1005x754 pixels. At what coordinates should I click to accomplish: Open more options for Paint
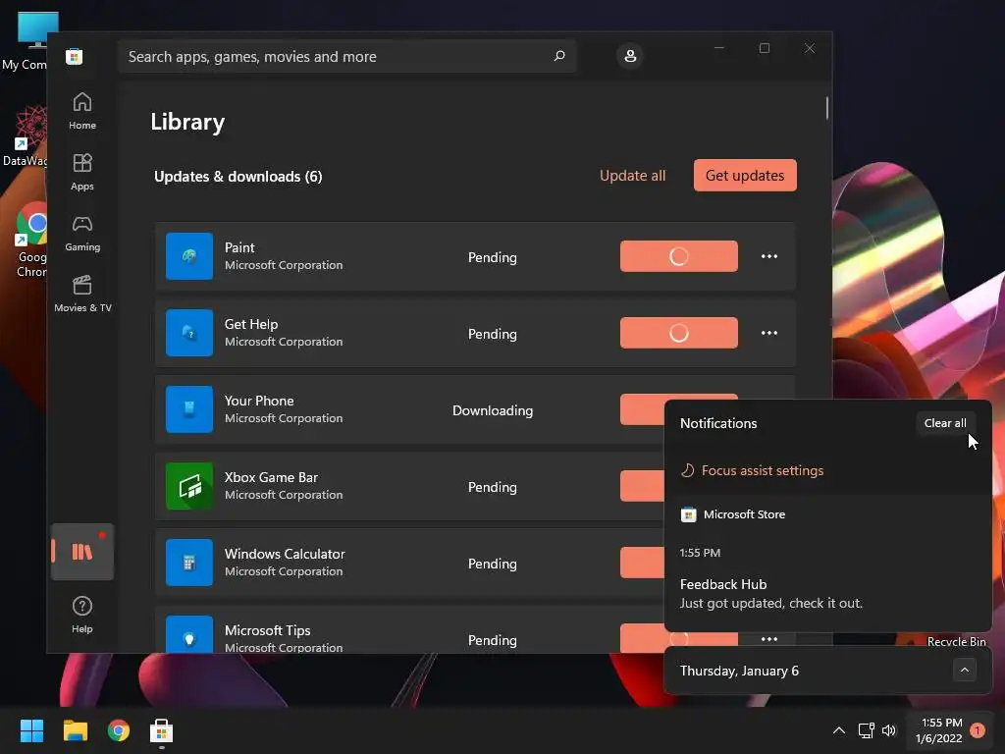[x=769, y=256]
